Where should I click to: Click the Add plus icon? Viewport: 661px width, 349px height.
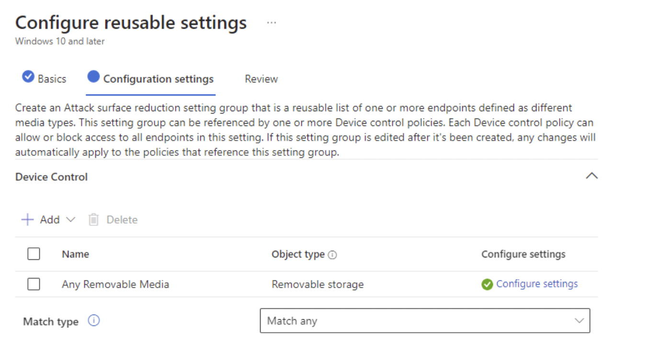[27, 219]
